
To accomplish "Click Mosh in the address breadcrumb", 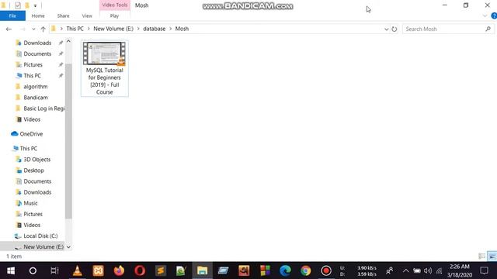I will point(182,29).
